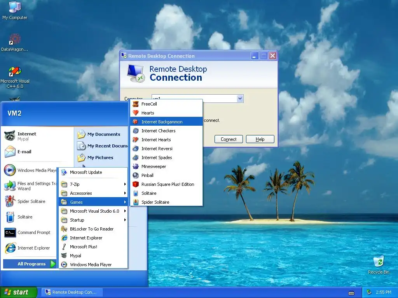Viewport: 398px width, 298px height.
Task: Launch Spider Solitaire from start menu left pane
Action: [30, 201]
